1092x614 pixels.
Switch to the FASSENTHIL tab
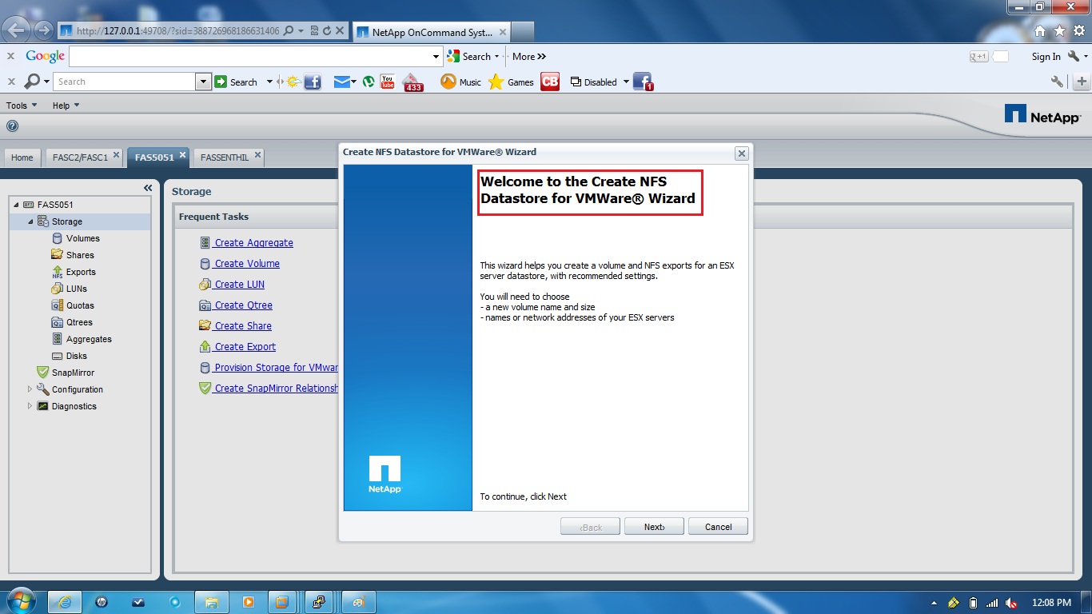coord(222,157)
